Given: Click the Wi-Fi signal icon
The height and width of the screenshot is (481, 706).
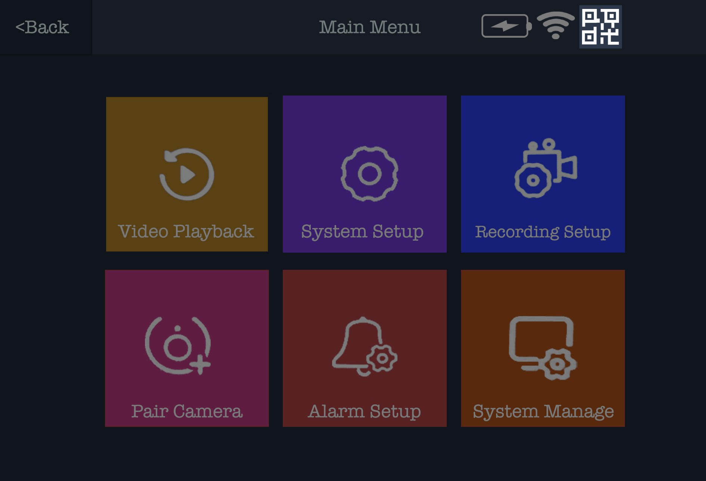Looking at the screenshot, I should pos(555,25).
